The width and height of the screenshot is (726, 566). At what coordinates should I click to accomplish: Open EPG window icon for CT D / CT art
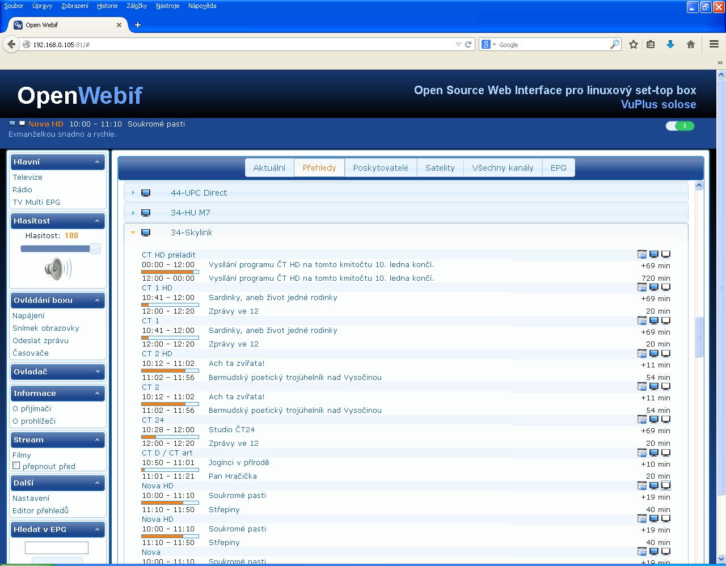coord(642,453)
